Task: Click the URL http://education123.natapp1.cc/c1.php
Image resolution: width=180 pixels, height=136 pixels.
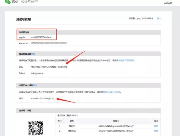Action: 49,67
